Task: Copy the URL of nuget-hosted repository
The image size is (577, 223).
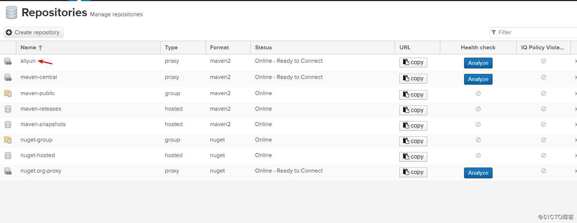Action: (x=413, y=157)
